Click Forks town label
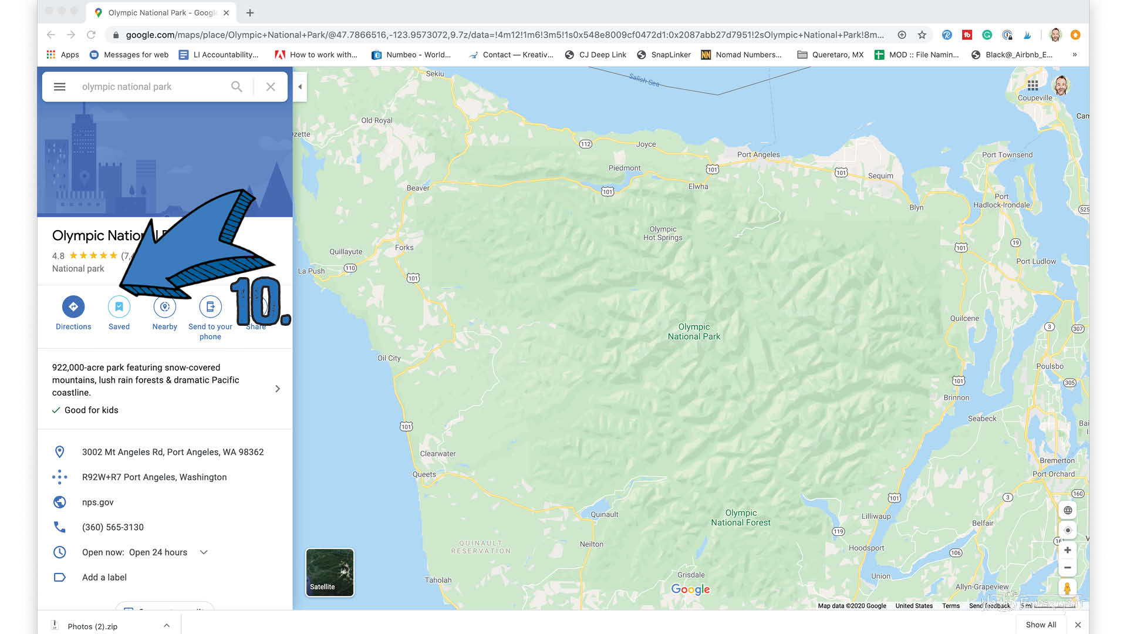 tap(404, 248)
